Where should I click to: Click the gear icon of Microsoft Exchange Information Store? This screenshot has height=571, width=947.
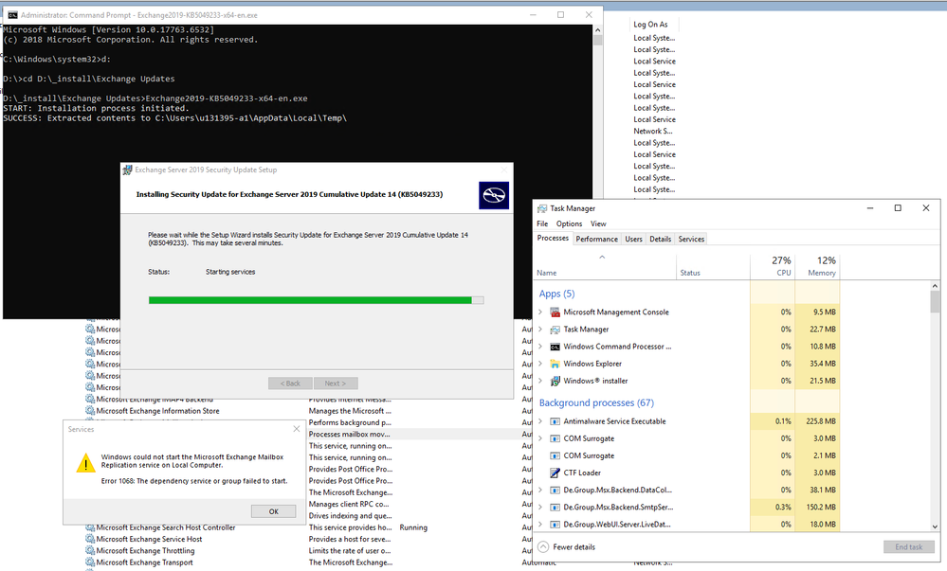click(90, 411)
